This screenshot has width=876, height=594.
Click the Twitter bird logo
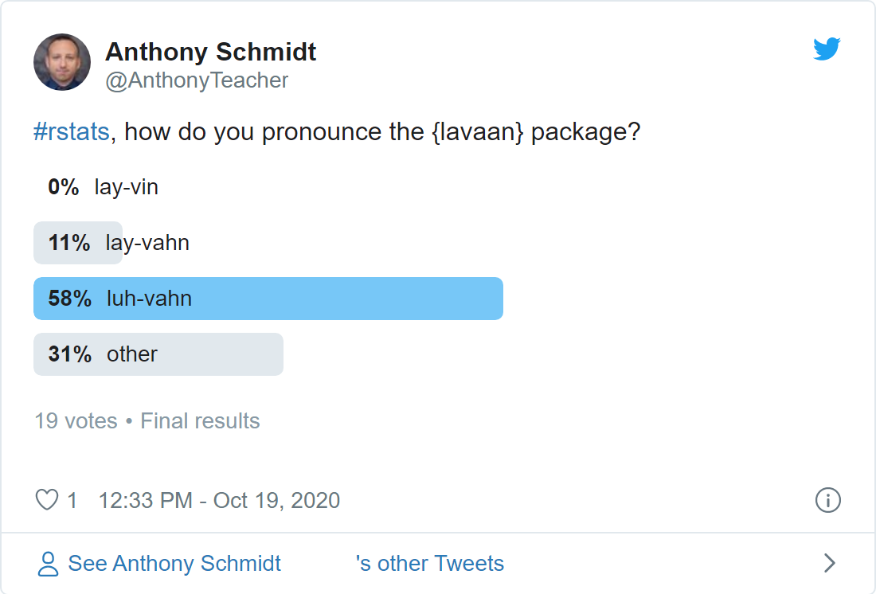pos(827,49)
